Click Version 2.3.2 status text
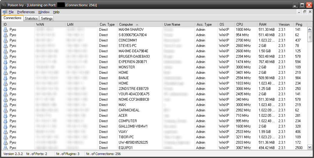The width and height of the screenshot is (314, 158). (13, 154)
